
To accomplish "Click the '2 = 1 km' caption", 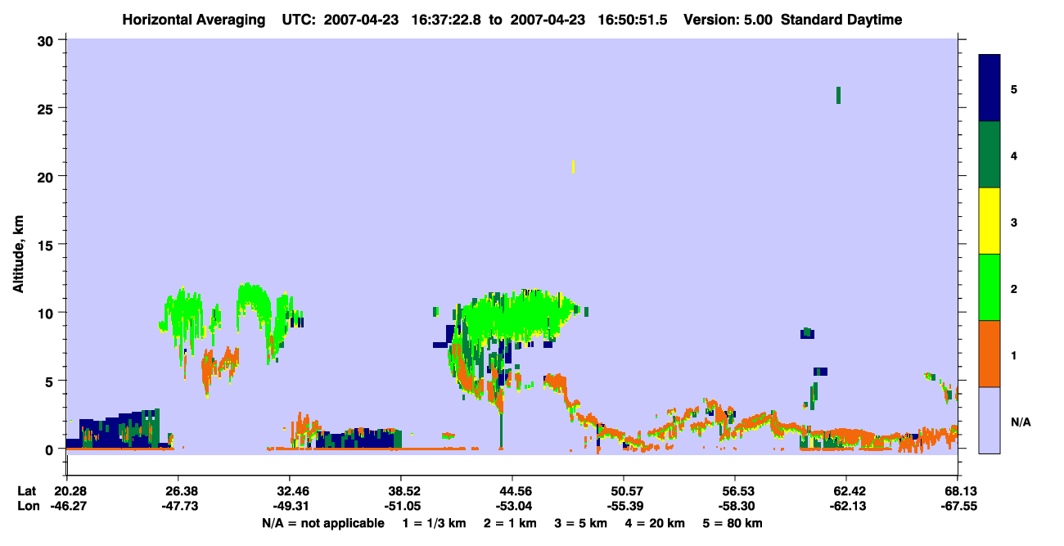I will point(510,523).
